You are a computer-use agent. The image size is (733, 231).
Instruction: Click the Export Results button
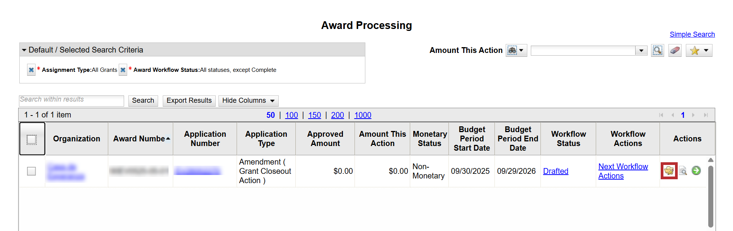(x=189, y=101)
